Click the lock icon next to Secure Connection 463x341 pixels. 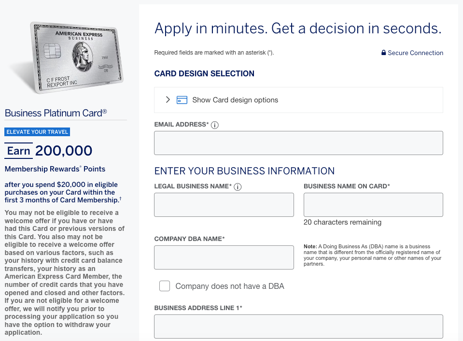(383, 53)
